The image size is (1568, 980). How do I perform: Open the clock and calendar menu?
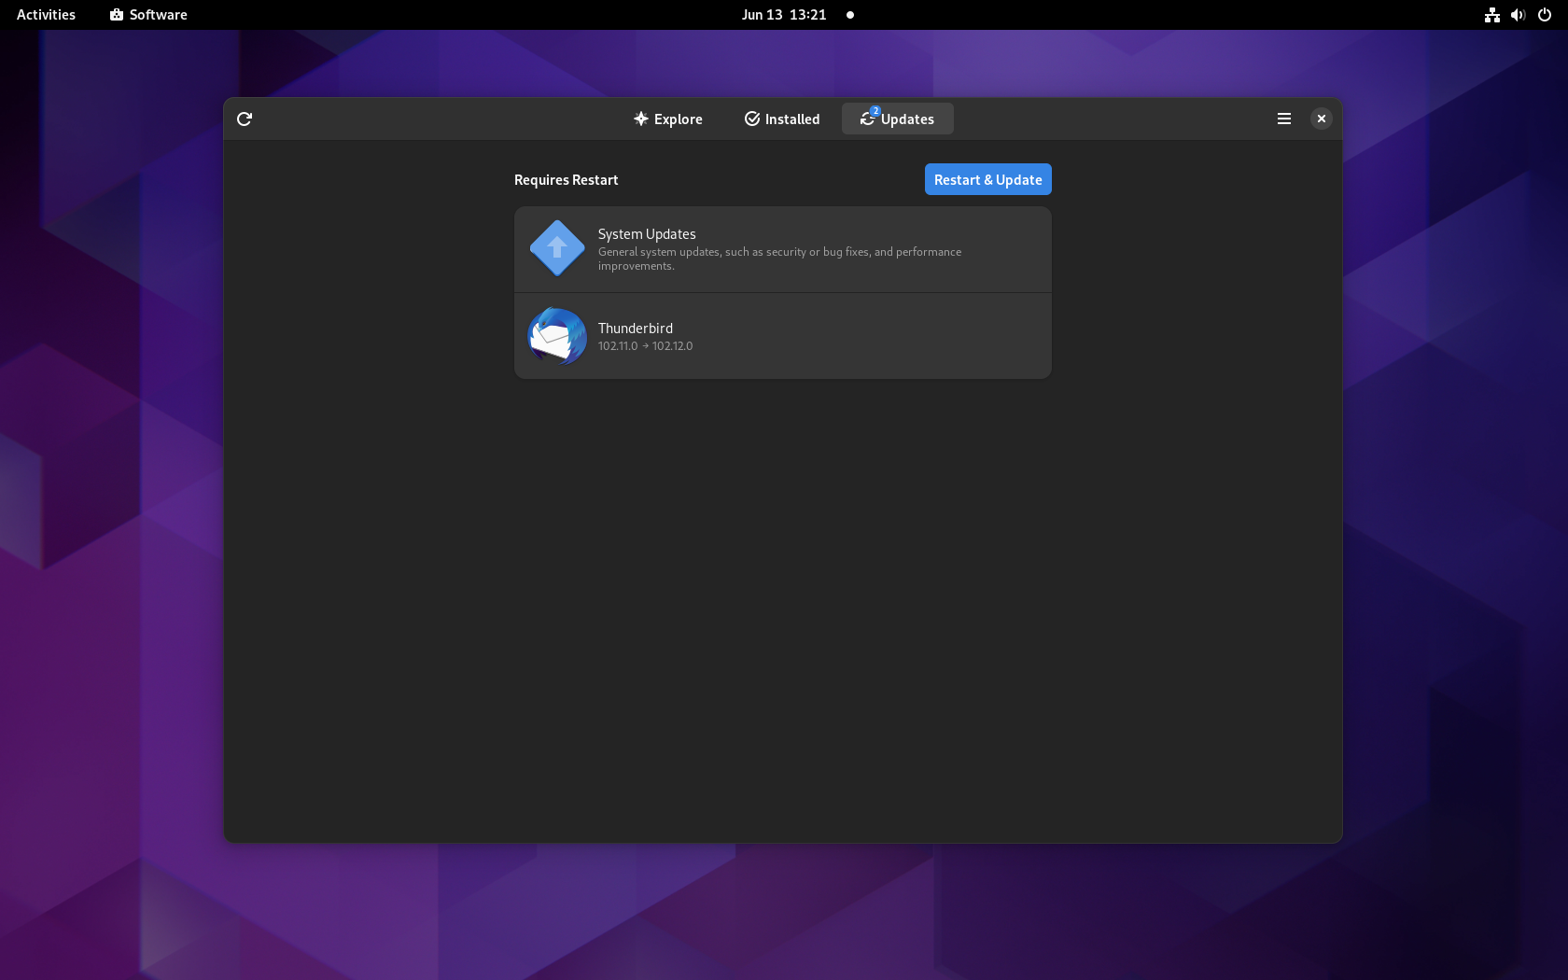(784, 15)
